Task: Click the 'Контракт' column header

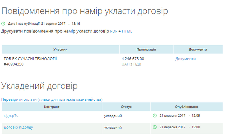Action: click(x=52, y=107)
